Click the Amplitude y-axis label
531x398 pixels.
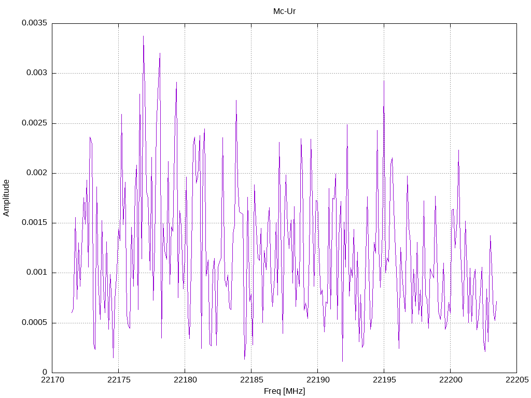click(6, 198)
